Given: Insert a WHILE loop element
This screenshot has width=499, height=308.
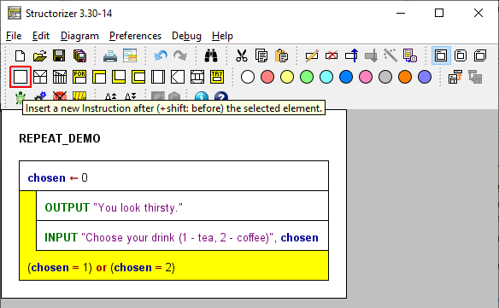Looking at the screenshot, I should (99, 77).
